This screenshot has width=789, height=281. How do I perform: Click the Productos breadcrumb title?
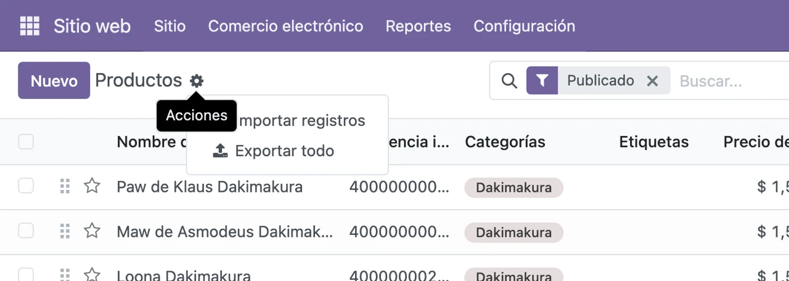139,81
